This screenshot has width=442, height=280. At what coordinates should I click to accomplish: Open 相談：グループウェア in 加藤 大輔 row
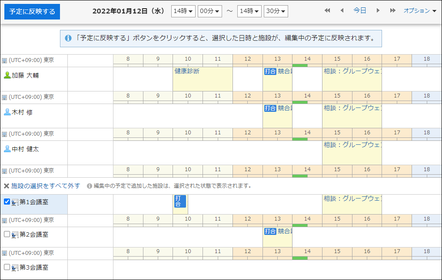click(x=352, y=79)
